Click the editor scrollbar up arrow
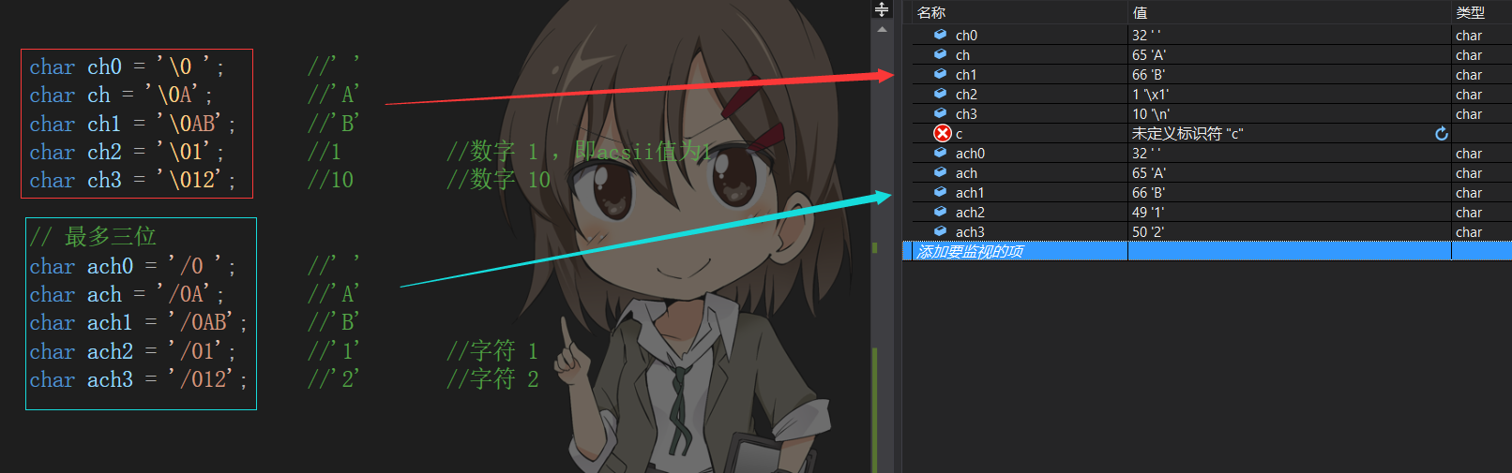Viewport: 1512px width, 473px height. [x=882, y=30]
